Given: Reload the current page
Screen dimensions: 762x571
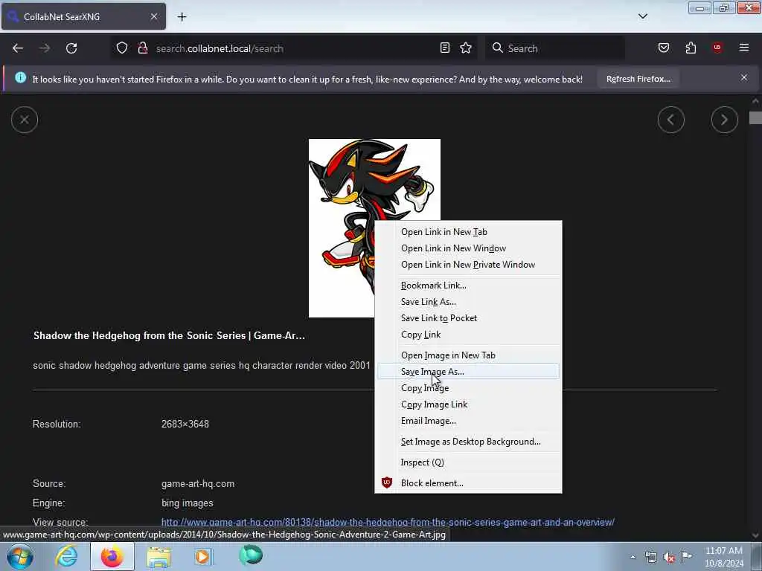Looking at the screenshot, I should (71, 48).
